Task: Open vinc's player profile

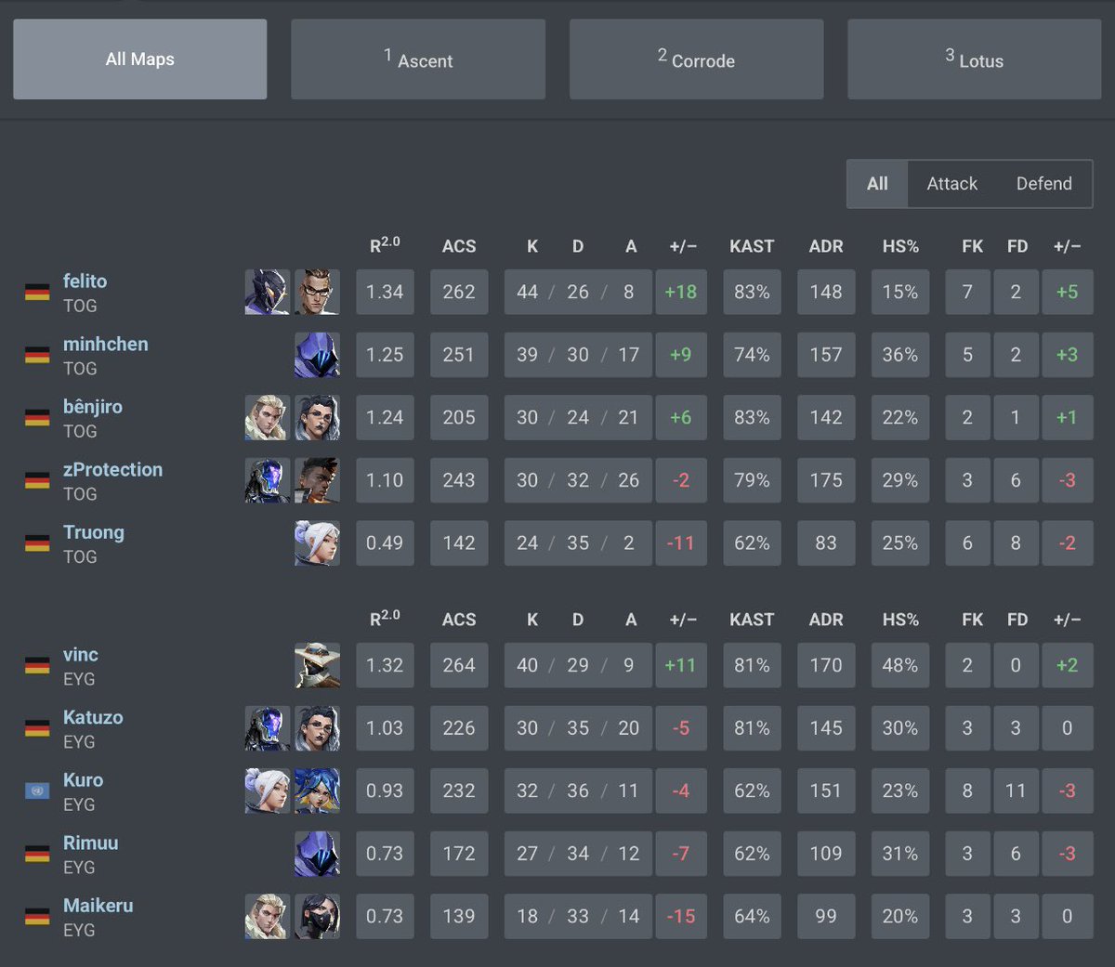Action: click(80, 654)
